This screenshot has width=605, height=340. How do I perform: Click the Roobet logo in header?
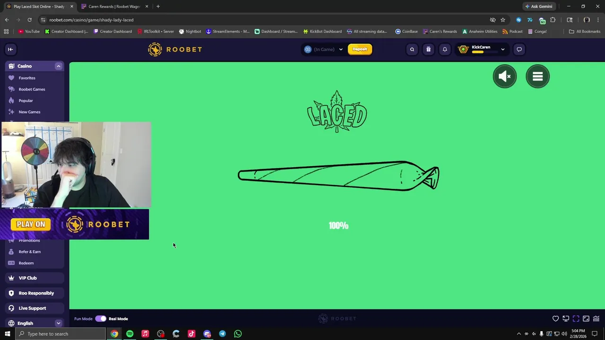(x=175, y=49)
